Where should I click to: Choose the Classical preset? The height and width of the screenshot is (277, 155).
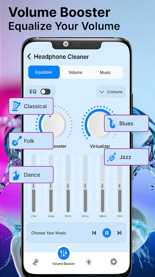coord(31,106)
